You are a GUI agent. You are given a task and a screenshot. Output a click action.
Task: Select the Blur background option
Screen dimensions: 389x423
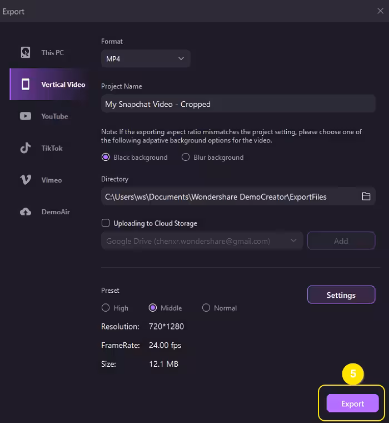pos(186,158)
